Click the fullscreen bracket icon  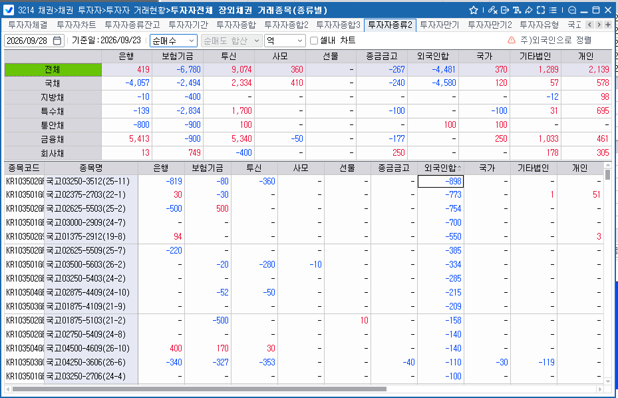pyautogui.click(x=541, y=10)
